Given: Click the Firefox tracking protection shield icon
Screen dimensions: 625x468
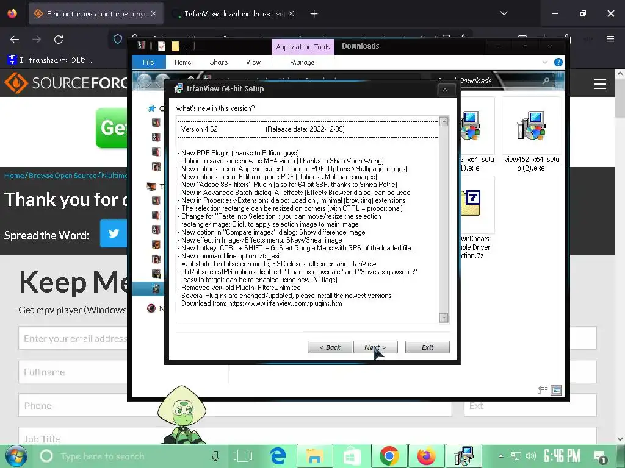Looking at the screenshot, I should [118, 39].
